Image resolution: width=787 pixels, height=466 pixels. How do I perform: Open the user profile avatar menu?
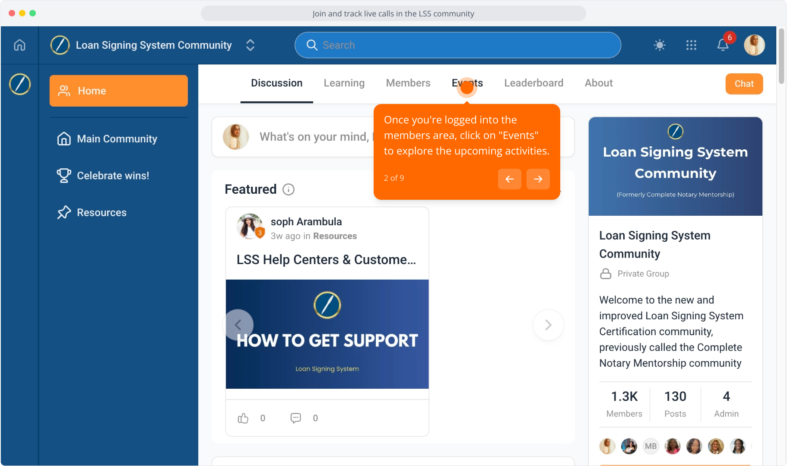(754, 45)
